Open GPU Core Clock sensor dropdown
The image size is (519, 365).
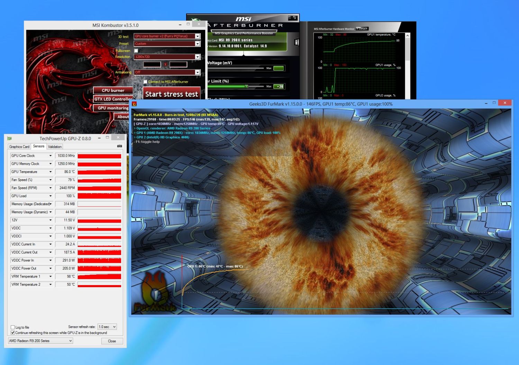click(51, 156)
